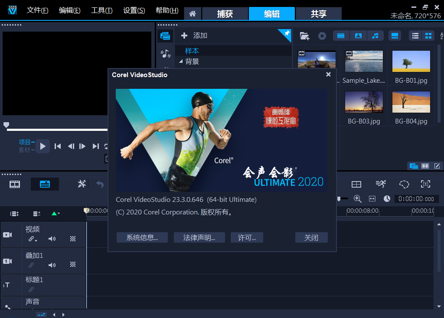This screenshot has width=444, height=318.
Task: Open ripple editing dropdown arrow on 视频 track
Action: (36, 240)
